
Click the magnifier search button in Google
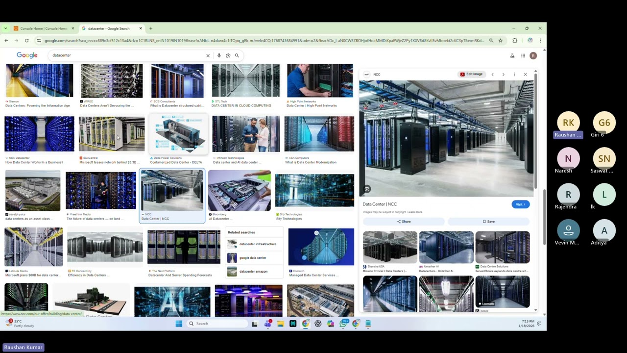tap(237, 55)
